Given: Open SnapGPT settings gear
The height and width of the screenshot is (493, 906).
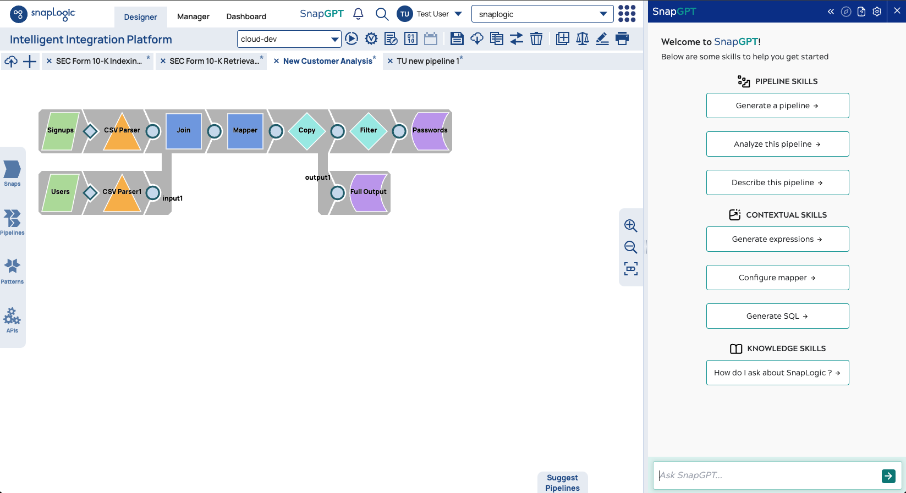Looking at the screenshot, I should (x=877, y=12).
